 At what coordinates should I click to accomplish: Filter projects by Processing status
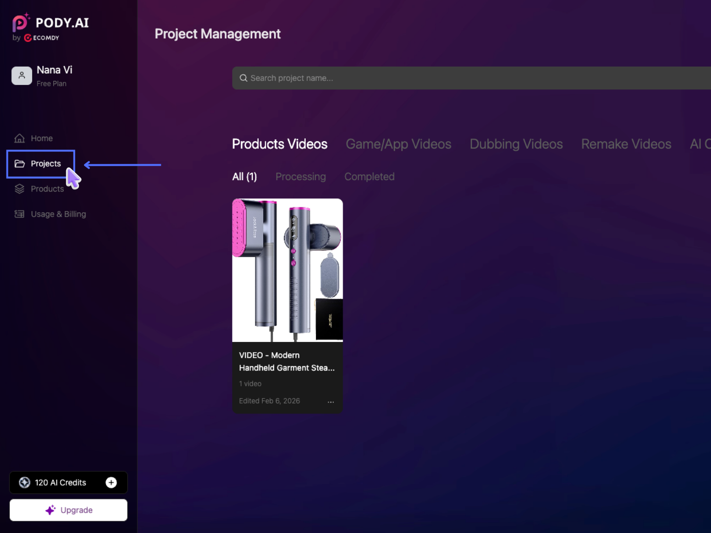300,177
